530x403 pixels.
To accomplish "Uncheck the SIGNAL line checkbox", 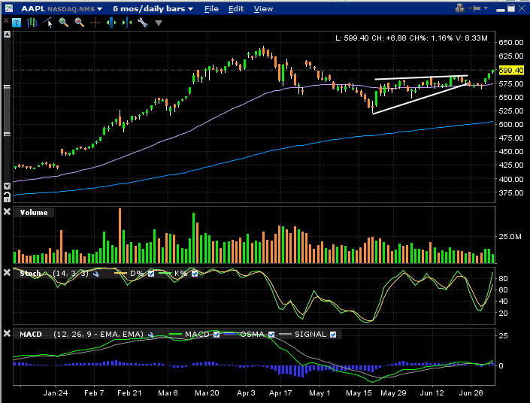I will 333,335.
